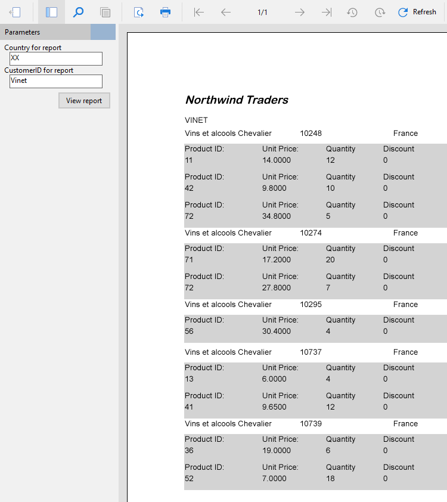Open the page export icon
The image size is (447, 502).
pos(138,12)
